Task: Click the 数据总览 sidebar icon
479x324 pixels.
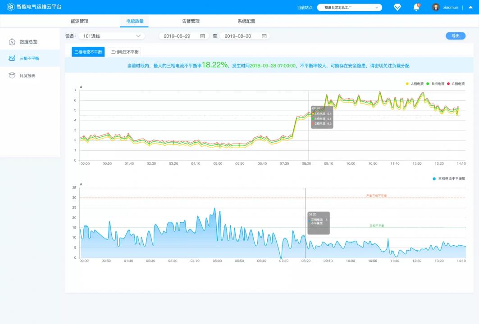Action: [12, 42]
